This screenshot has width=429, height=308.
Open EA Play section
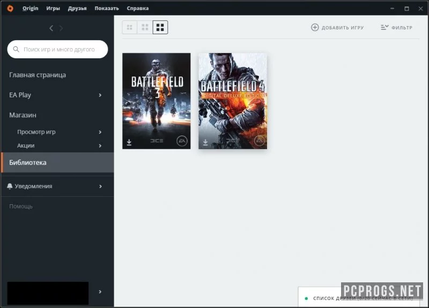tap(20, 95)
